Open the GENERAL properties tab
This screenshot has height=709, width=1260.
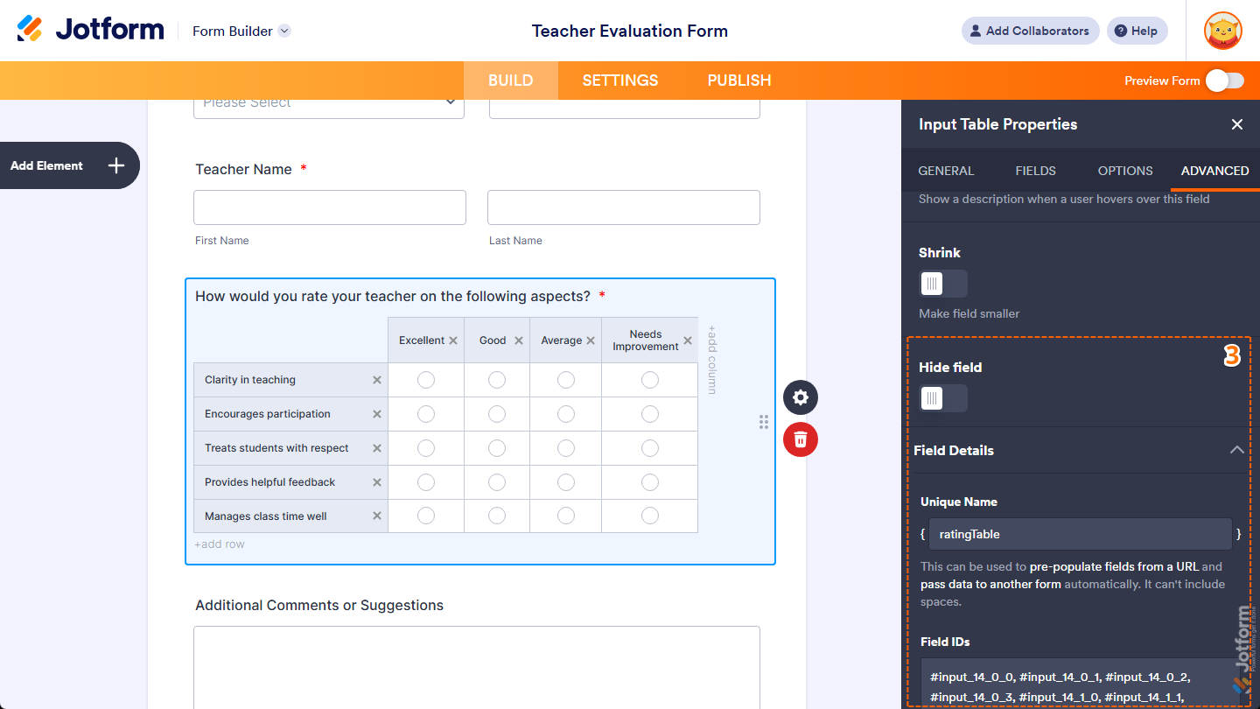coord(946,171)
